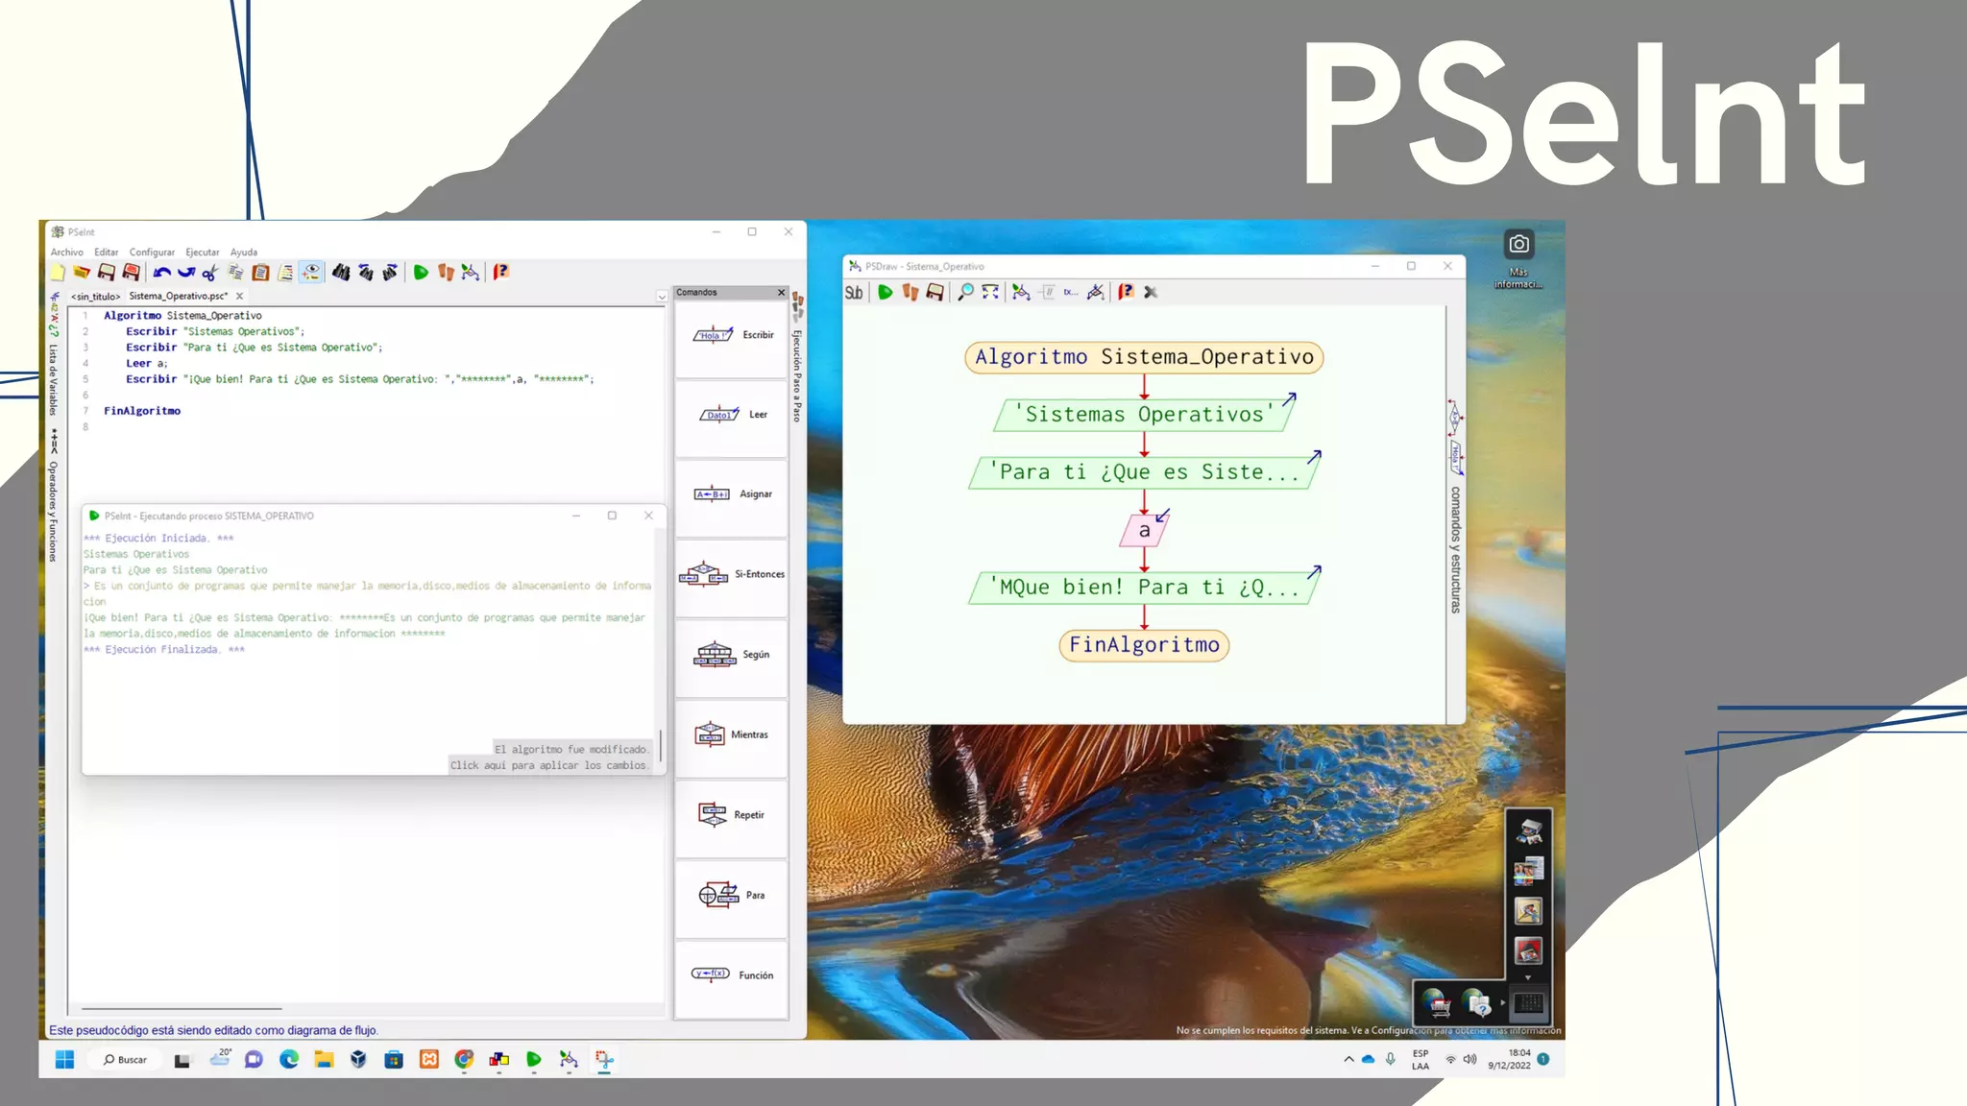
Task: Click the scissors cut icon
Action: 210,273
